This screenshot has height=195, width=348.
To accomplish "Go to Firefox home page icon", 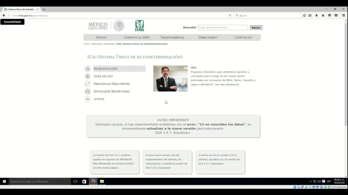I will tap(323, 15).
